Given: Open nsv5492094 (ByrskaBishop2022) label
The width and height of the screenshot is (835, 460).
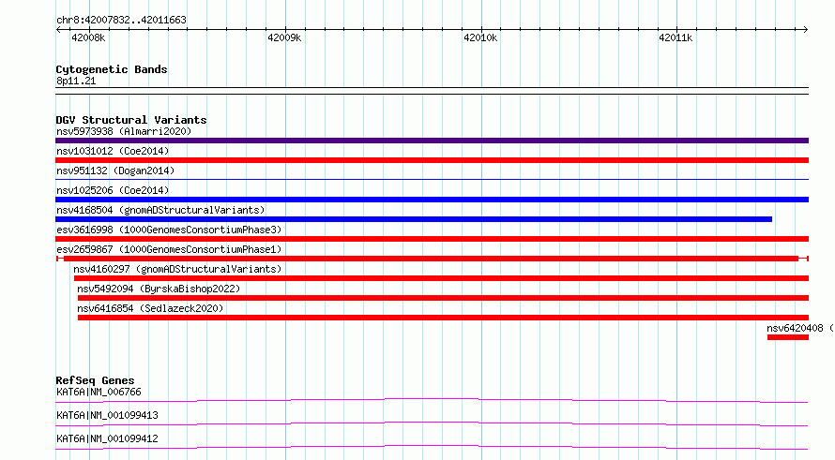Looking at the screenshot, I should [159, 289].
